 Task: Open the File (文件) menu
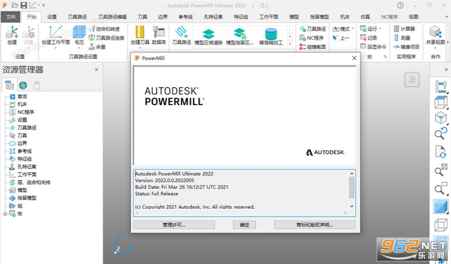pos(11,17)
